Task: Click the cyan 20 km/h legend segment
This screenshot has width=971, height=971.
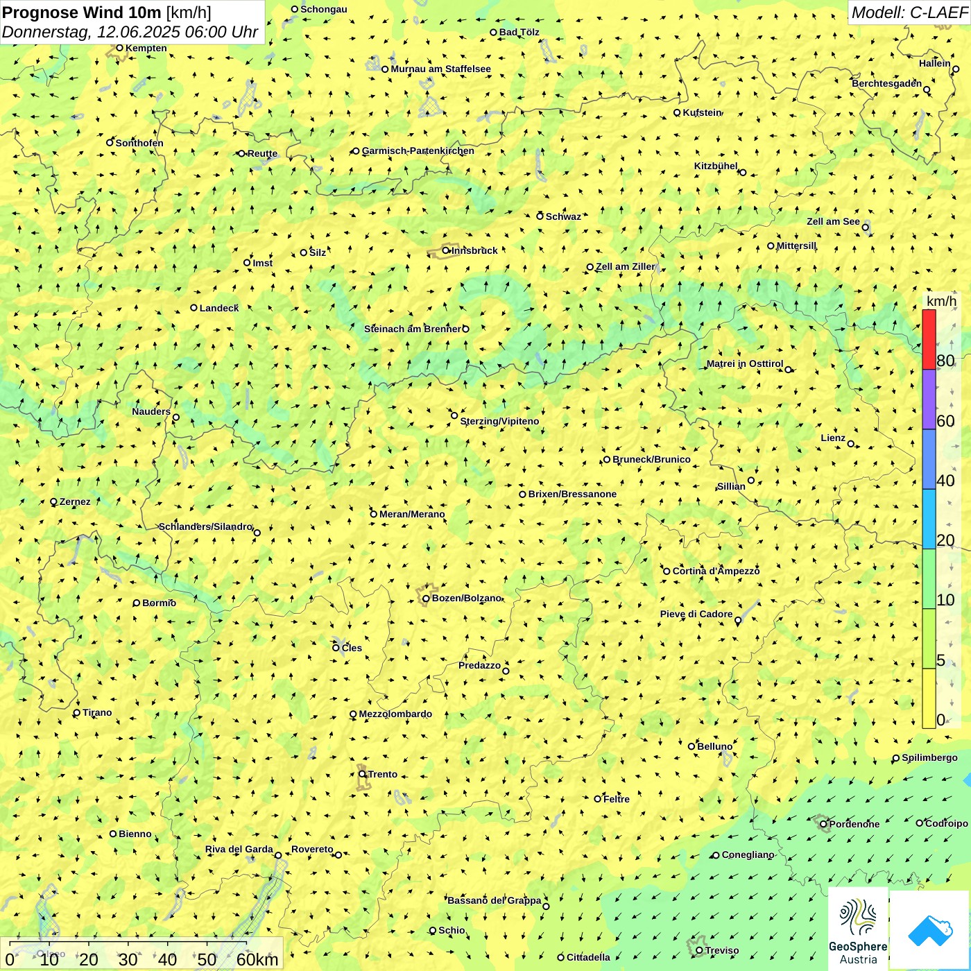Action: point(929,519)
